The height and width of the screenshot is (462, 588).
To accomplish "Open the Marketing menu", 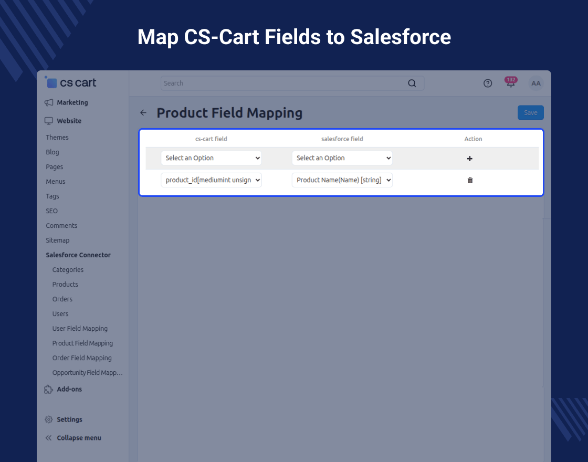I will 72,102.
